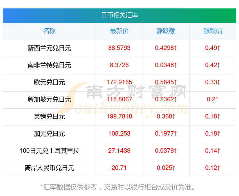The width and height of the screenshot is (239, 196).
Task: Click the 日币相关汇率 table title
Action: [x=119, y=15]
